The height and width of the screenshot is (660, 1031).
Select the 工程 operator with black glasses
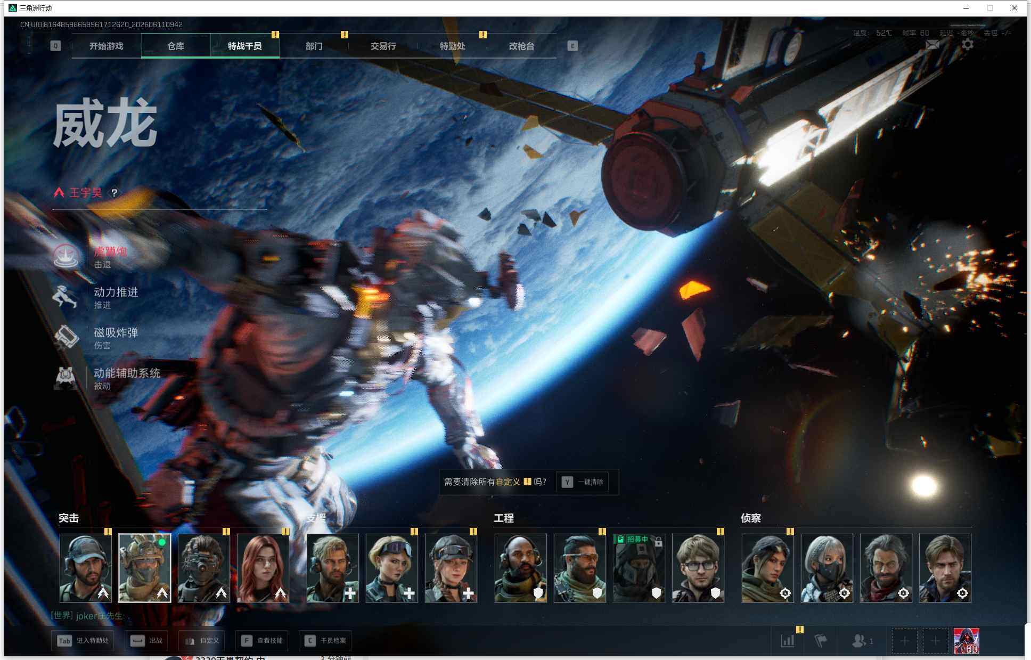click(x=698, y=568)
